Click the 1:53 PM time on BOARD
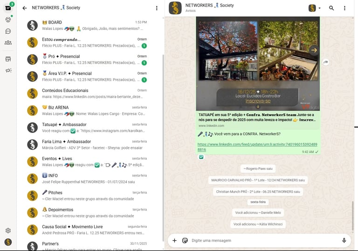Image resolution: width=358 pixels, height=251 pixels. click(x=141, y=22)
